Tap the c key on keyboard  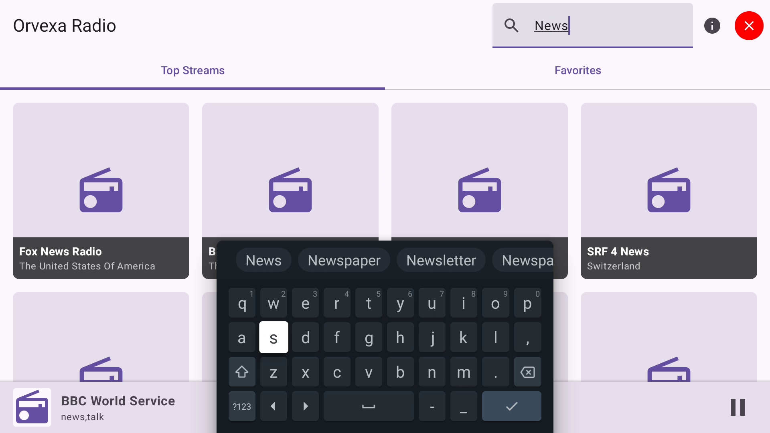coord(337,372)
